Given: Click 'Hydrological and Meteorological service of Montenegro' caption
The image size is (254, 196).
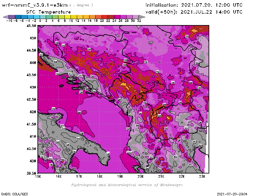Looking at the screenshot, I should click(127, 185).
